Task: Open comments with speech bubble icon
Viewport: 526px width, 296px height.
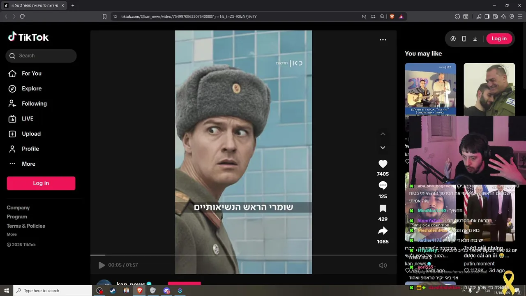Action: tap(383, 186)
